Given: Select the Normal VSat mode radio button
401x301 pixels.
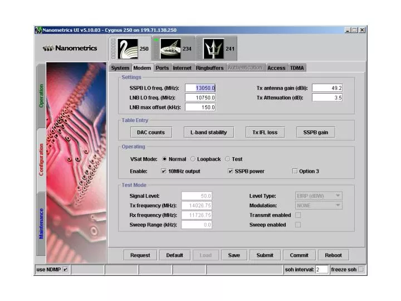Looking at the screenshot, I should (x=164, y=159).
